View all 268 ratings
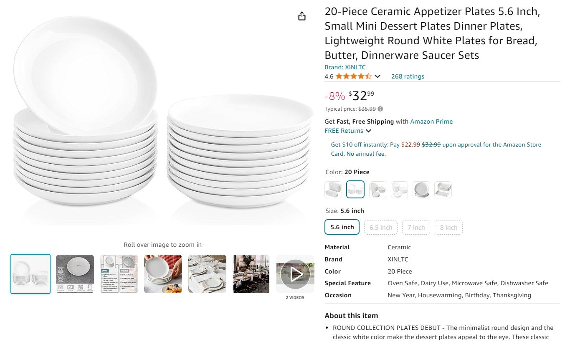Viewport: 565px width, 342px height. pyautogui.click(x=408, y=76)
